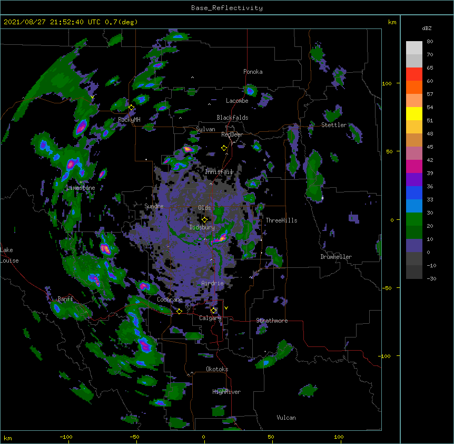Click the Strathmore town label
This screenshot has width=454, height=444.
(x=272, y=321)
